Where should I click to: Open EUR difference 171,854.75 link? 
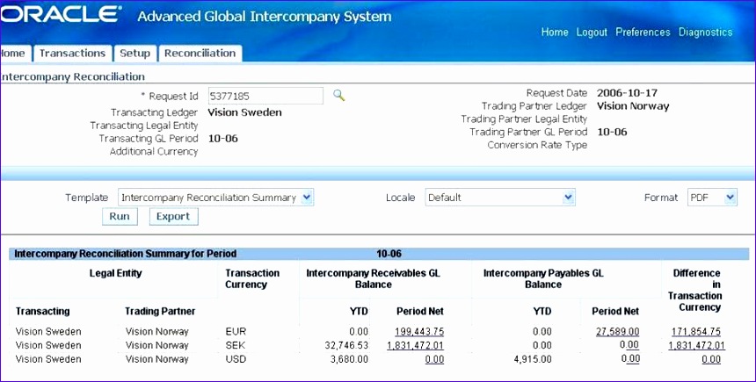(696, 331)
